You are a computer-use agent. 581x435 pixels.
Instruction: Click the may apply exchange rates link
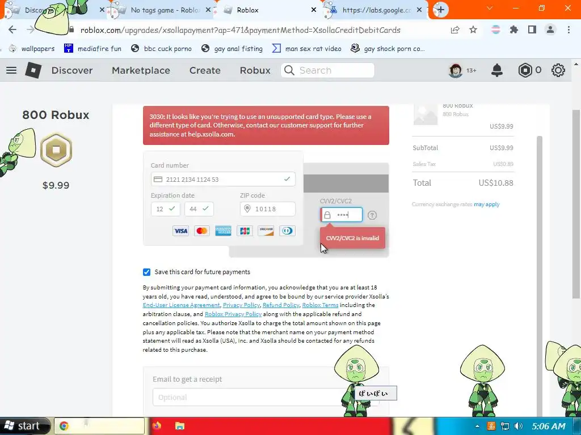[486, 204]
